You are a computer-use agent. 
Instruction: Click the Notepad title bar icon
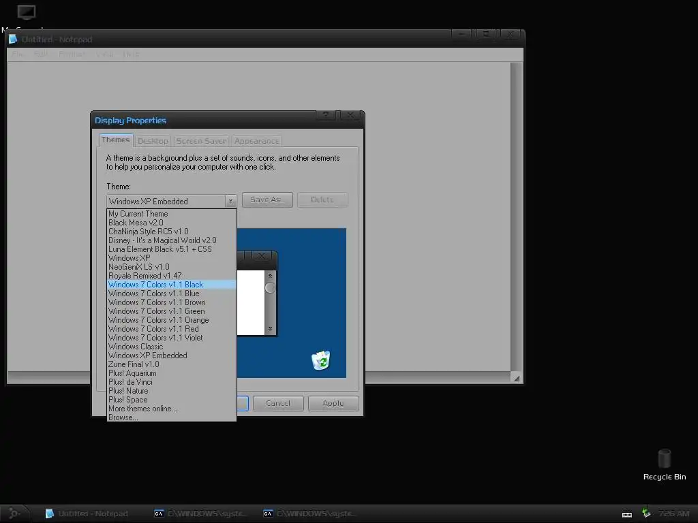coord(14,39)
